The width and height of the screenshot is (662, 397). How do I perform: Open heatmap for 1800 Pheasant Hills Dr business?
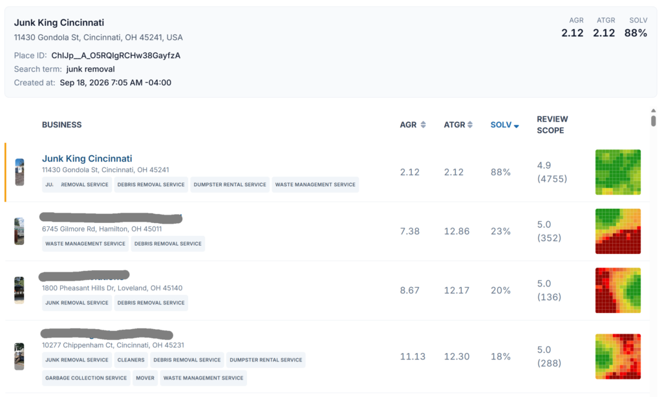(617, 290)
